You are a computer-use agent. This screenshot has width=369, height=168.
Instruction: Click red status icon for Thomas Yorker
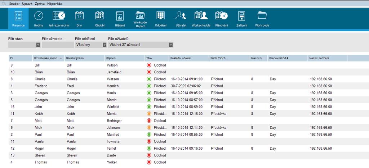coord(149,162)
